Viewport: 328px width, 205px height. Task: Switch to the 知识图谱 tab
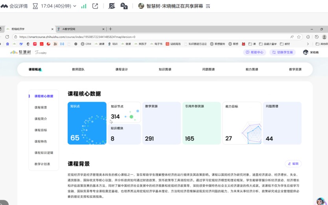165,69
